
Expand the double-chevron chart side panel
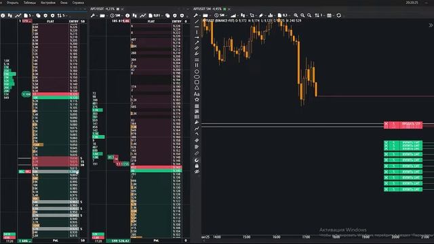coord(431,26)
